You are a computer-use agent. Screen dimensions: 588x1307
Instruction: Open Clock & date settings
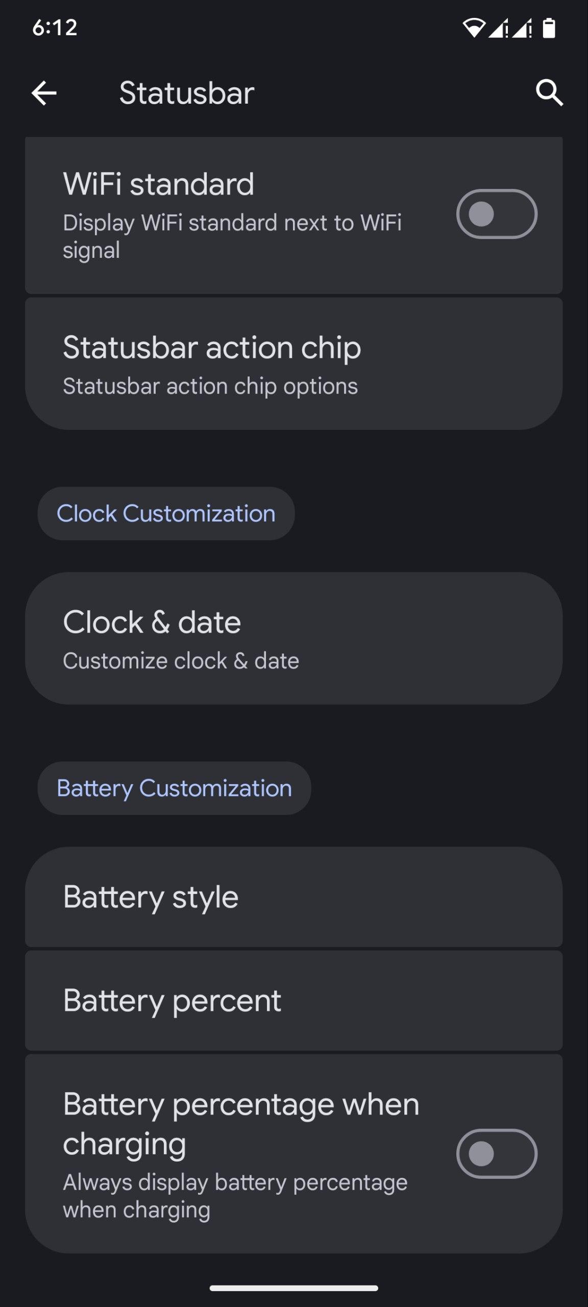(293, 638)
